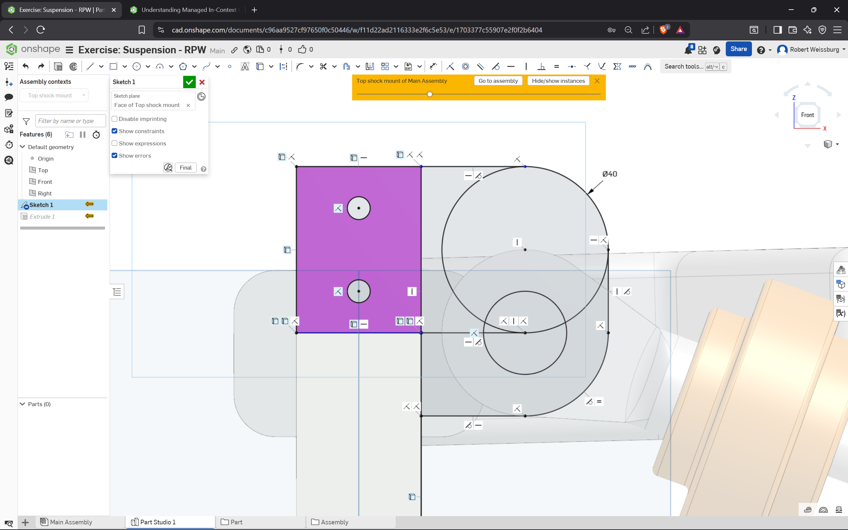The width and height of the screenshot is (848, 530).
Task: Open the Part Studio 1 tab
Action: [x=158, y=522]
